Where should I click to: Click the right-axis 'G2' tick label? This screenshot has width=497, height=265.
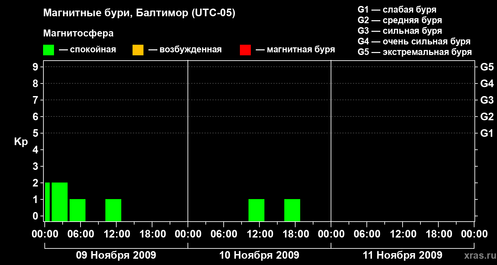[487, 117]
